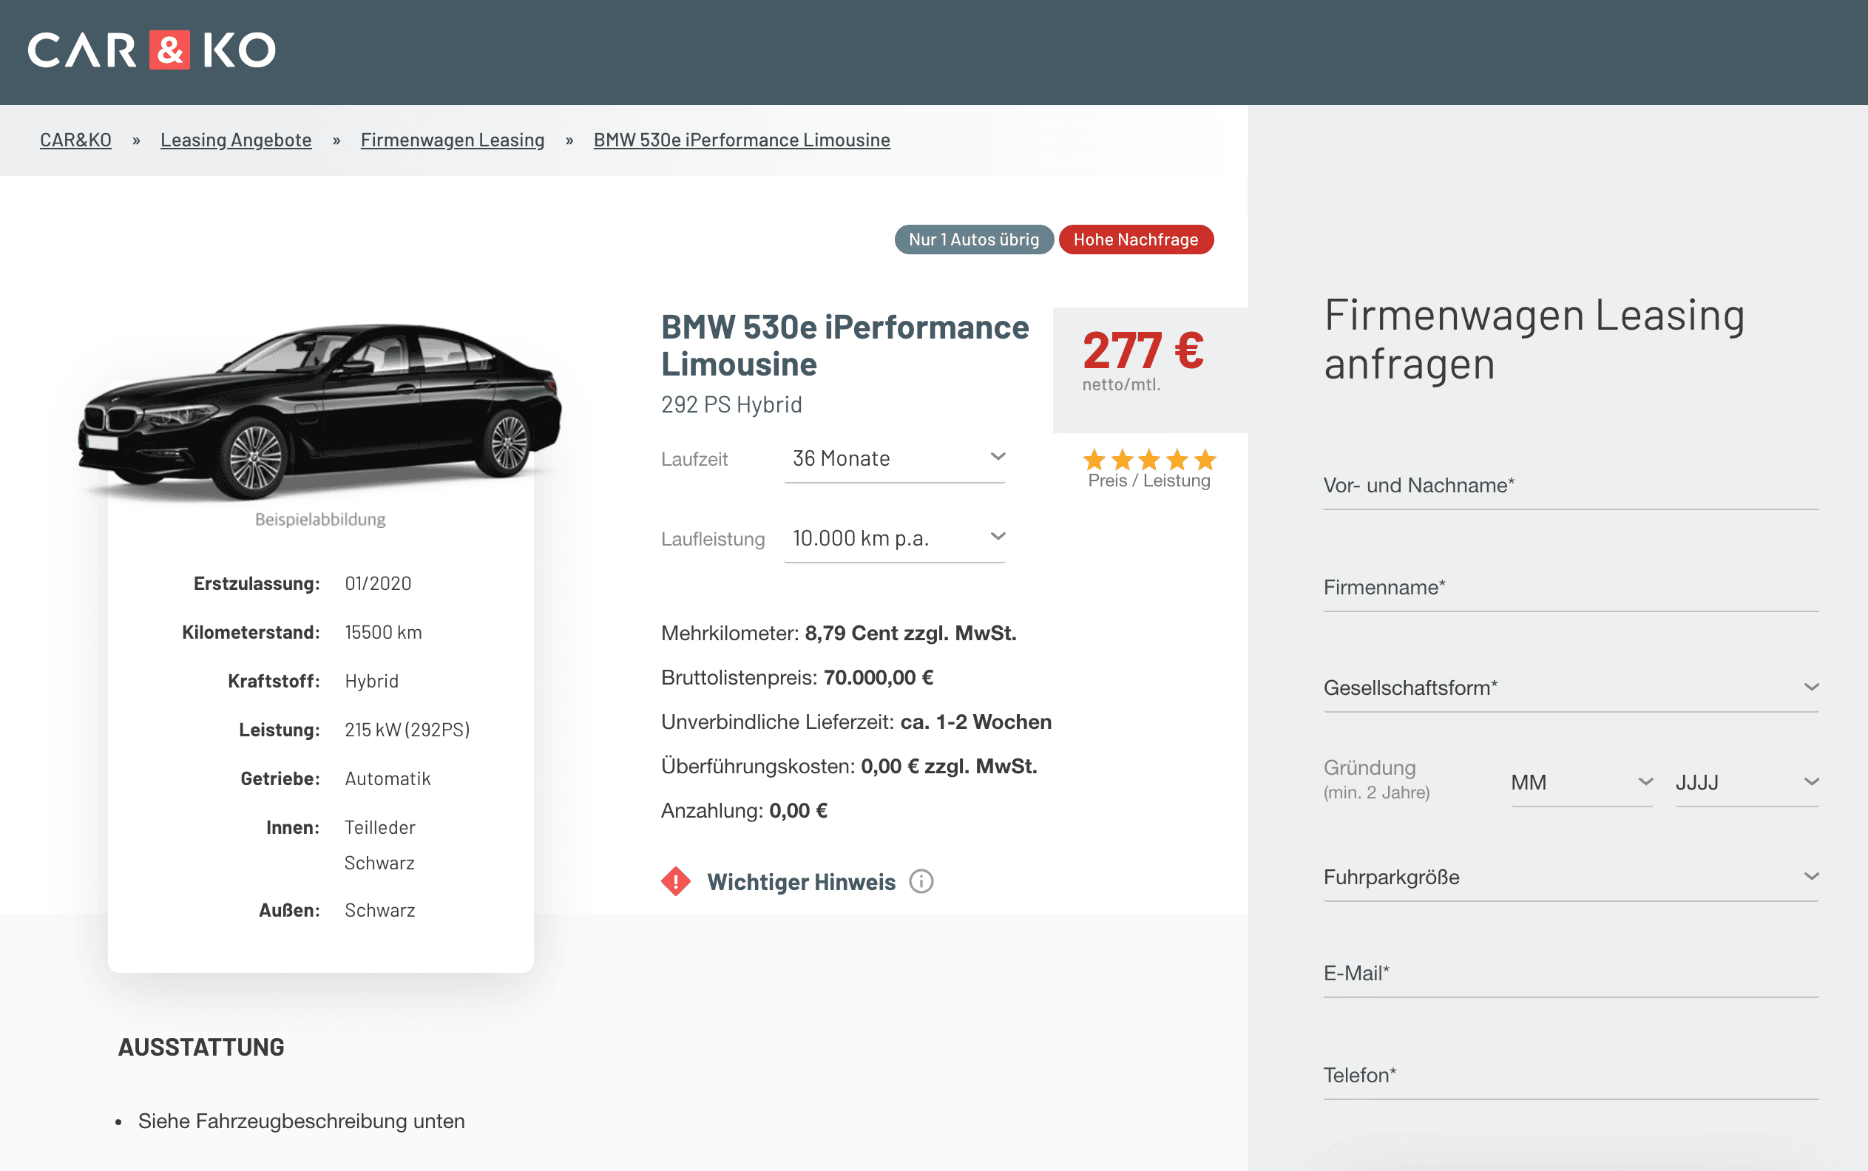
Task: Click the Telefon input field
Action: click(1571, 1076)
